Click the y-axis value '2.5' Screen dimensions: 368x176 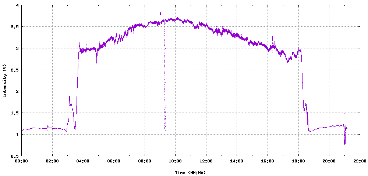[15, 70]
